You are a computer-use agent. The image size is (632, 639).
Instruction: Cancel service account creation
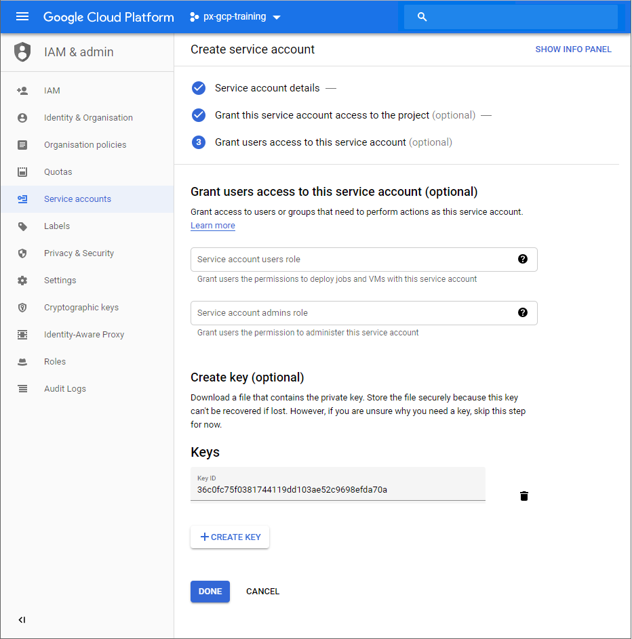[x=262, y=592]
